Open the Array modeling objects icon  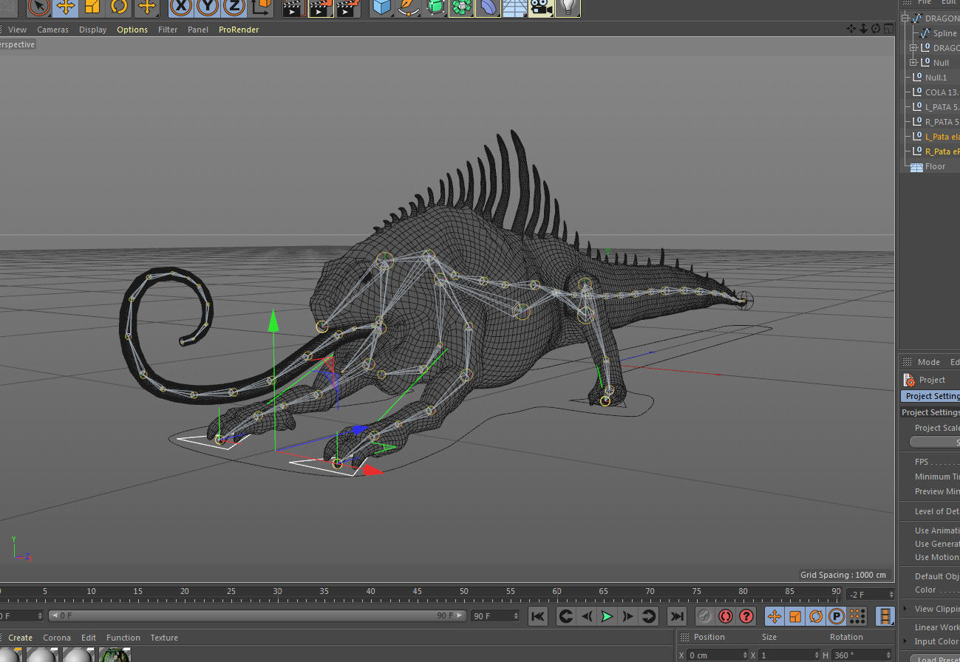(x=462, y=7)
